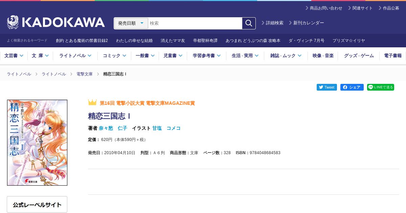Open the 映像・音楽 menu item
Screen dimensions: 406x213
[323, 56]
